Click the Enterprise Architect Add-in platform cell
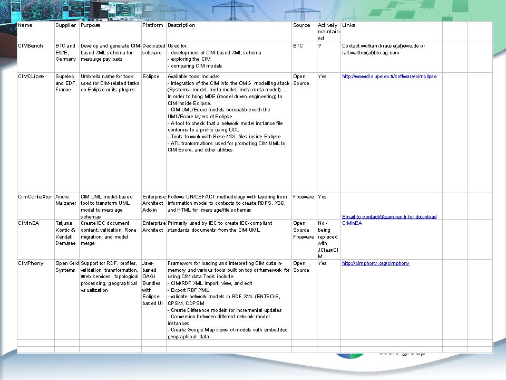506x380 pixels. point(154,206)
